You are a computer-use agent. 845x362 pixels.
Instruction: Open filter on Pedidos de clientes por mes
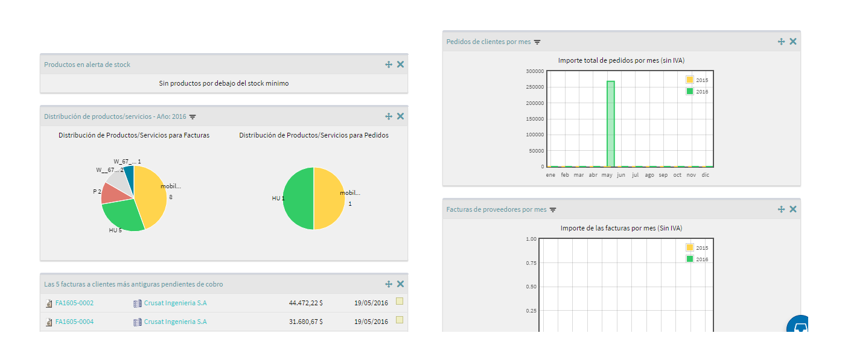pos(537,42)
